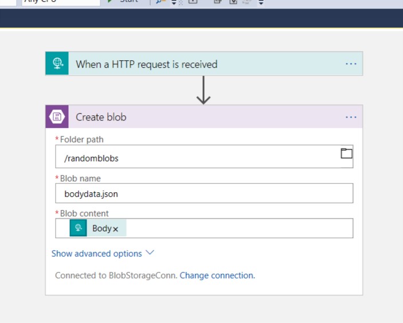Click into the Blob name field

coord(204,193)
